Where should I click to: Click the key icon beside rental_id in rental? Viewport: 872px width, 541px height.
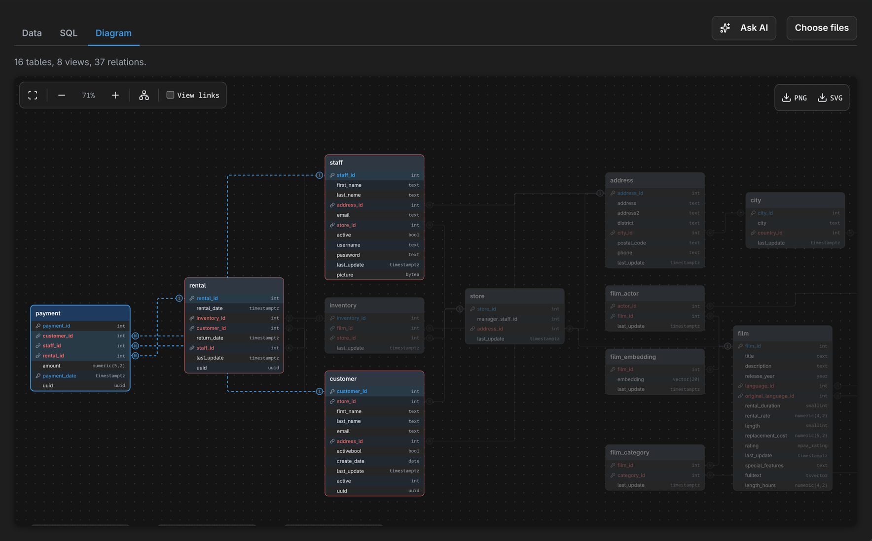pyautogui.click(x=192, y=298)
